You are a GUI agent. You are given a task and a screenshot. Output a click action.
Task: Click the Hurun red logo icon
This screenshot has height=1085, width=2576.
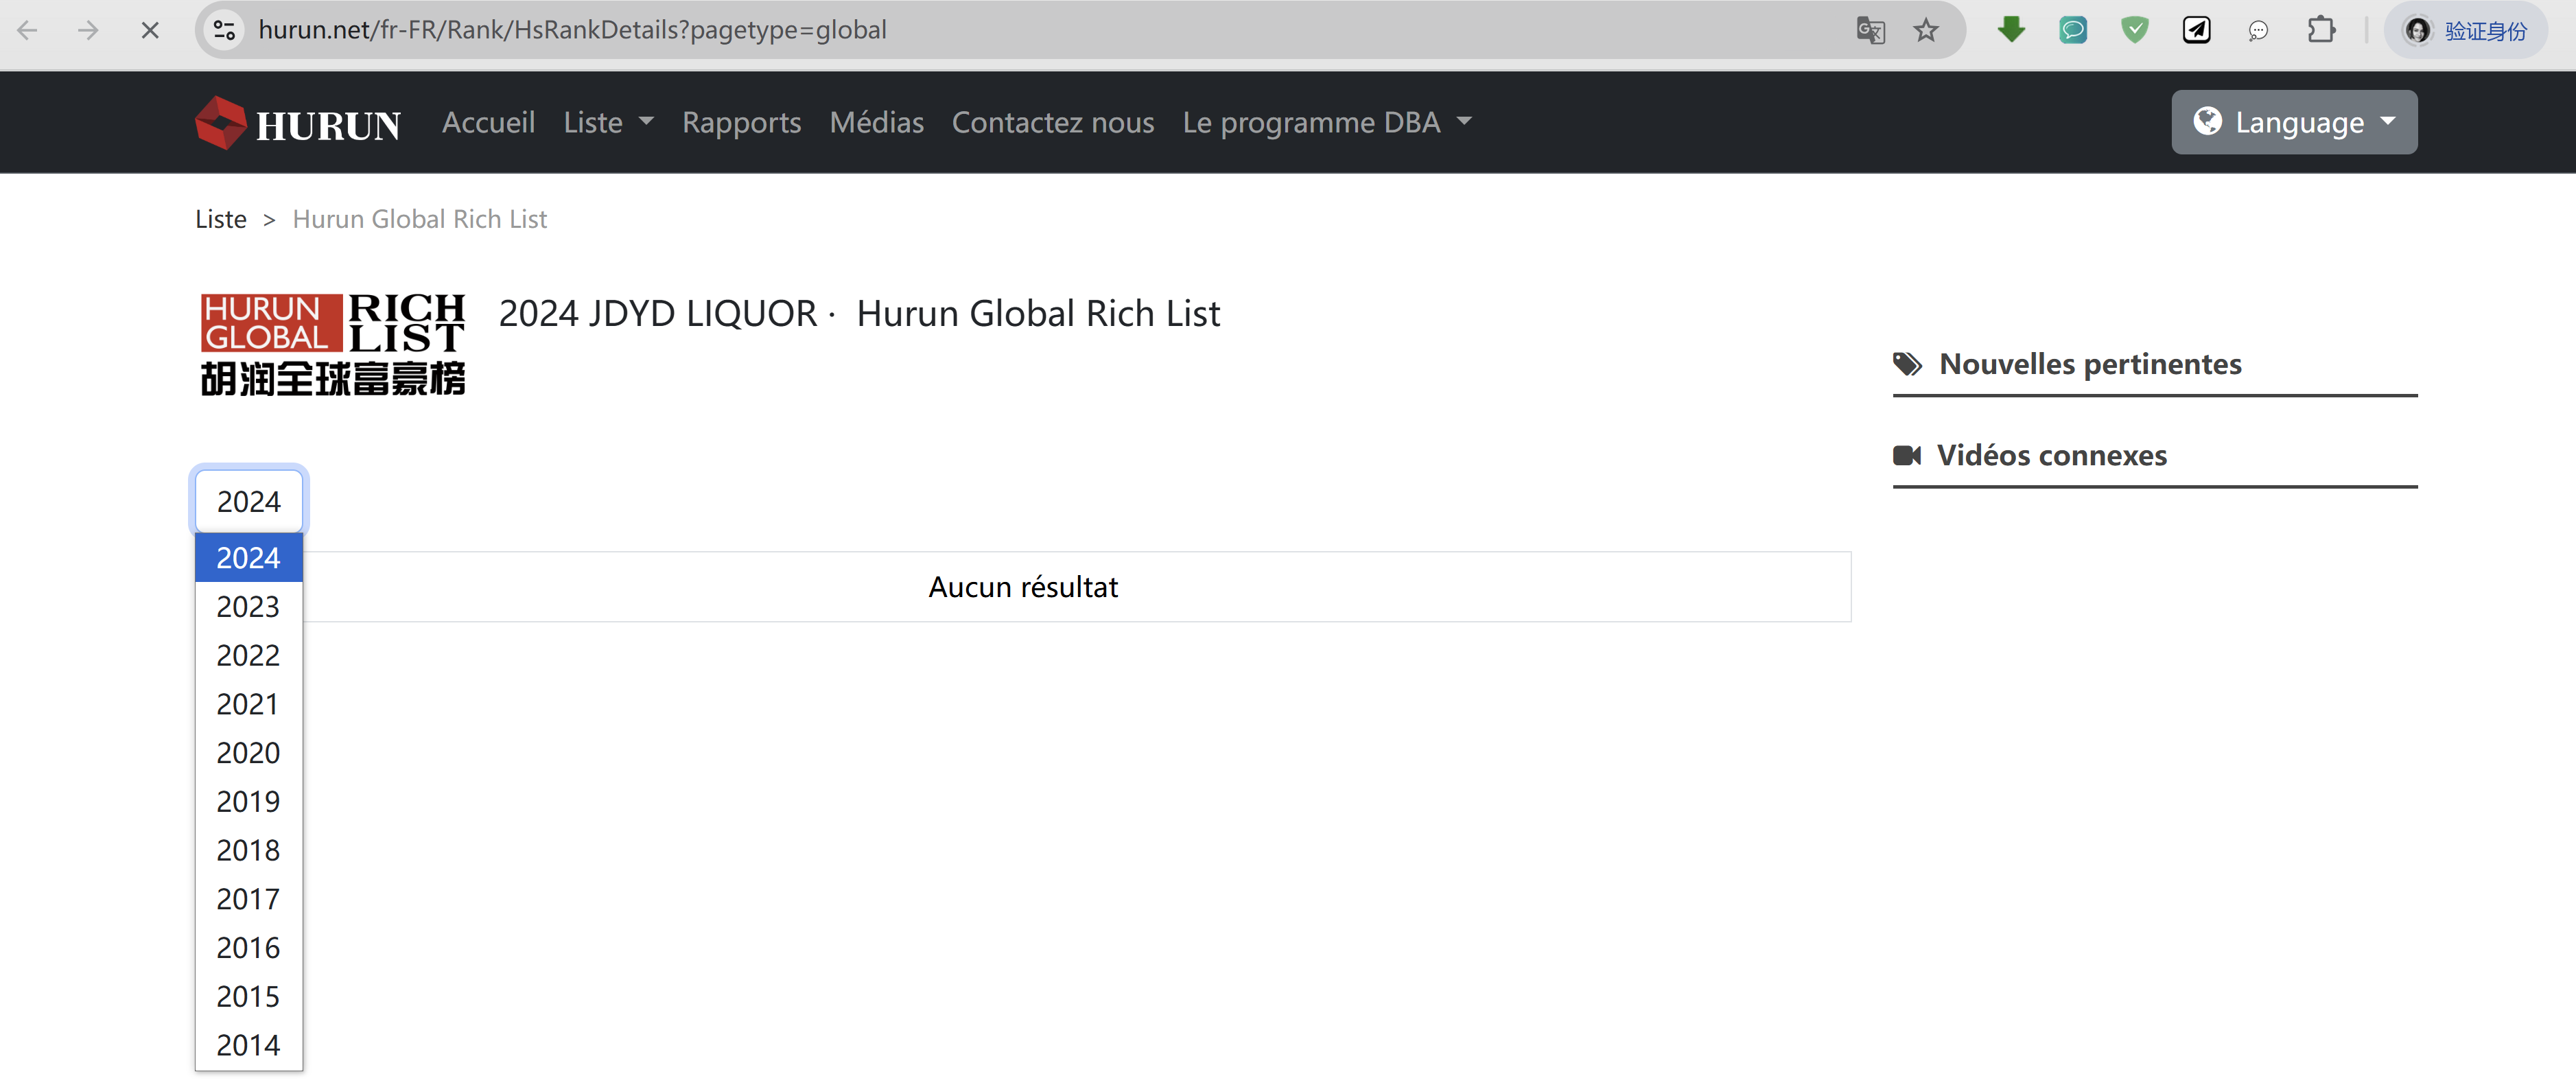(220, 122)
